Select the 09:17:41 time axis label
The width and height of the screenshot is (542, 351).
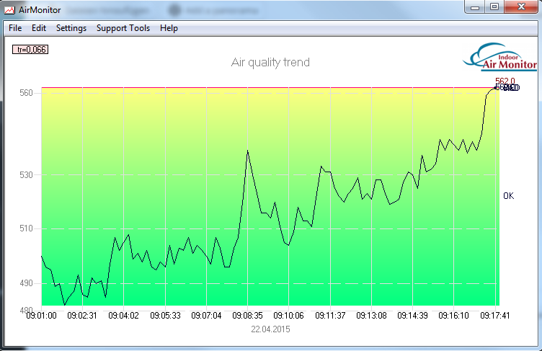click(x=495, y=316)
